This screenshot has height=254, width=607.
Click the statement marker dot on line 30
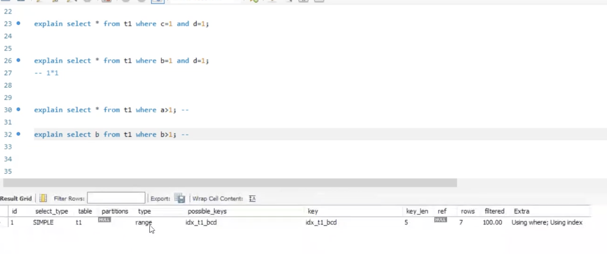(x=18, y=109)
